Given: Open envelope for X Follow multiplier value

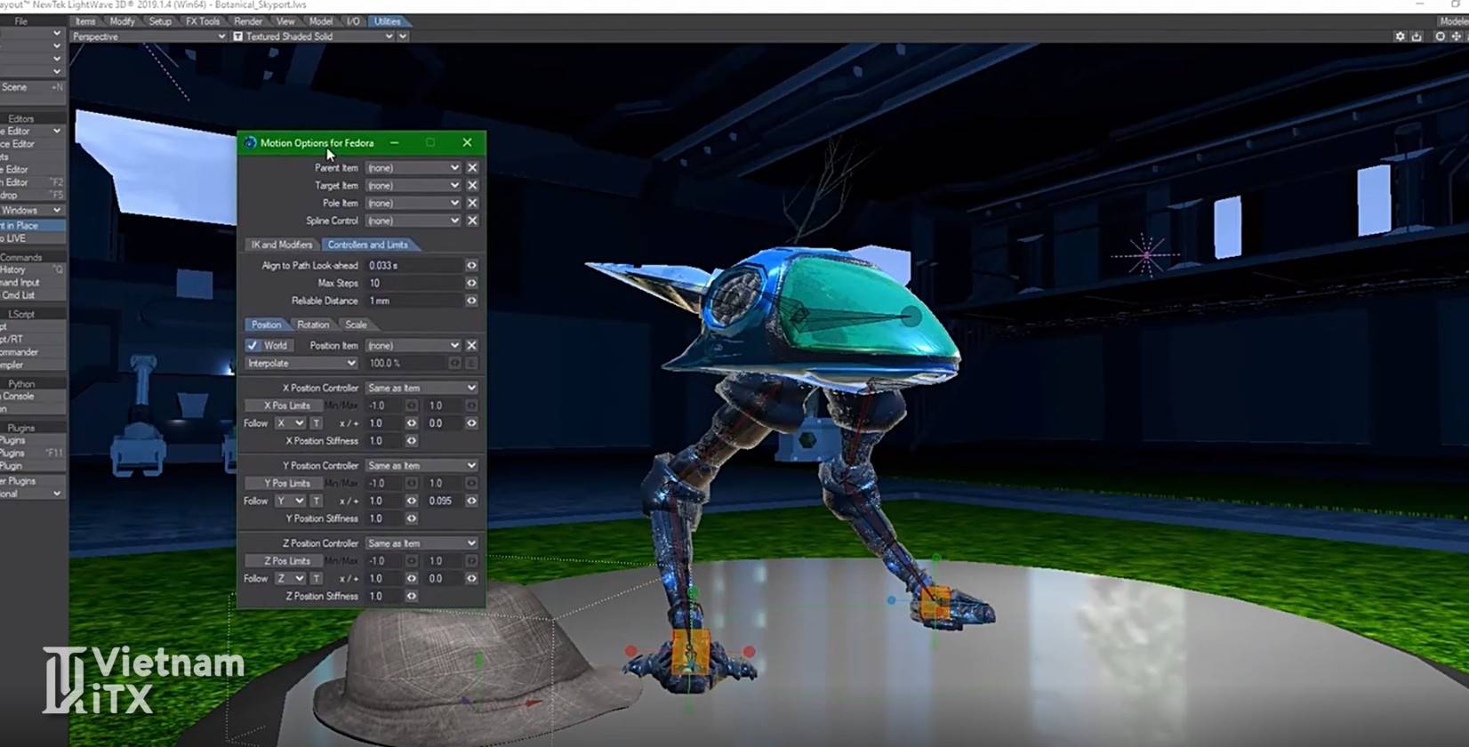Looking at the screenshot, I should click(412, 423).
